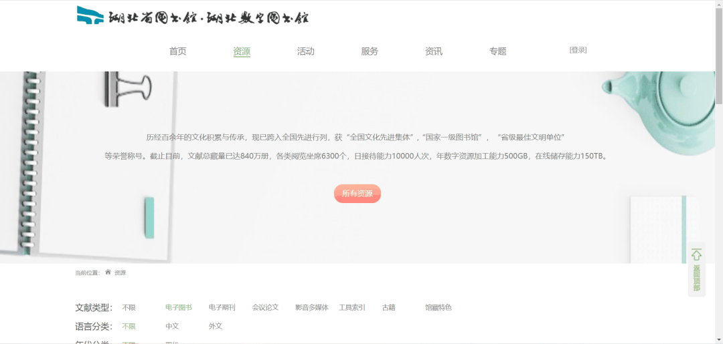Click the 文献类型 label

[x=94, y=308]
